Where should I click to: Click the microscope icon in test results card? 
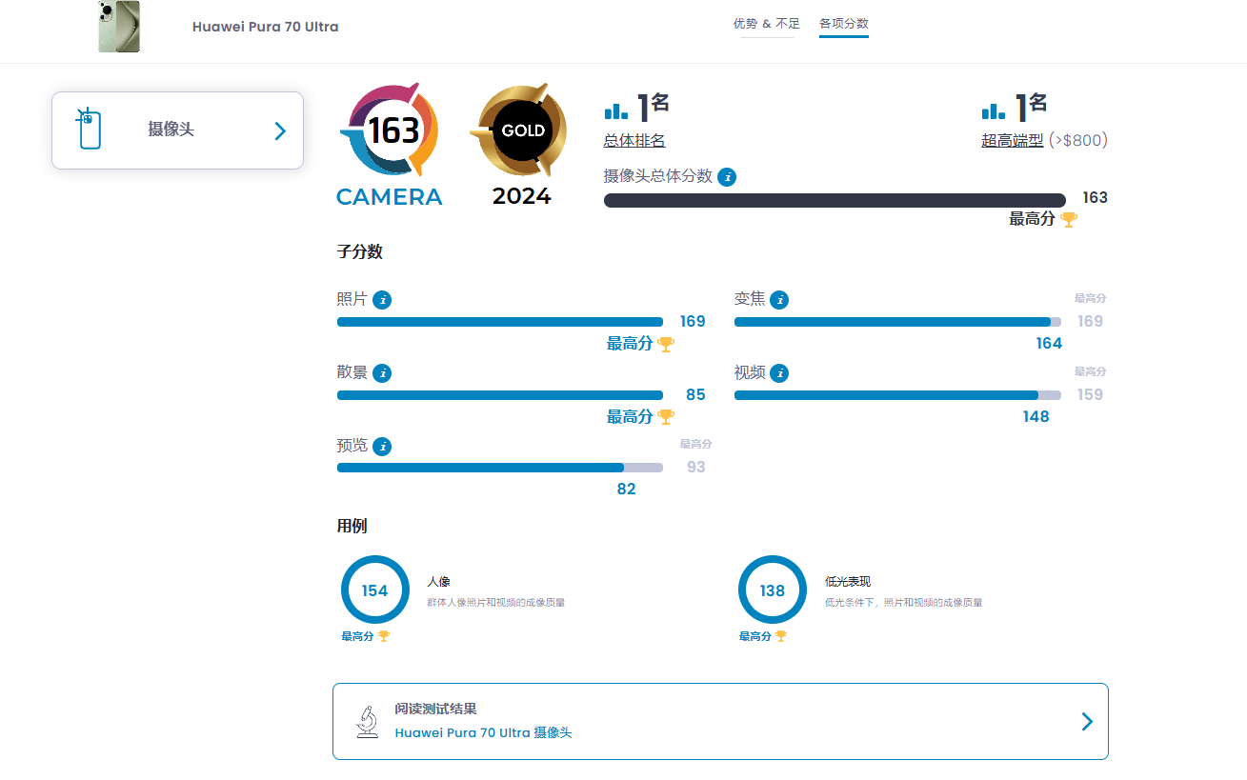[367, 721]
